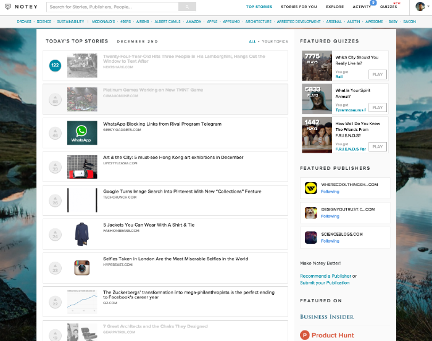This screenshot has width=432, height=341.
Task: Click the activity notification badge
Action: (x=373, y=2)
